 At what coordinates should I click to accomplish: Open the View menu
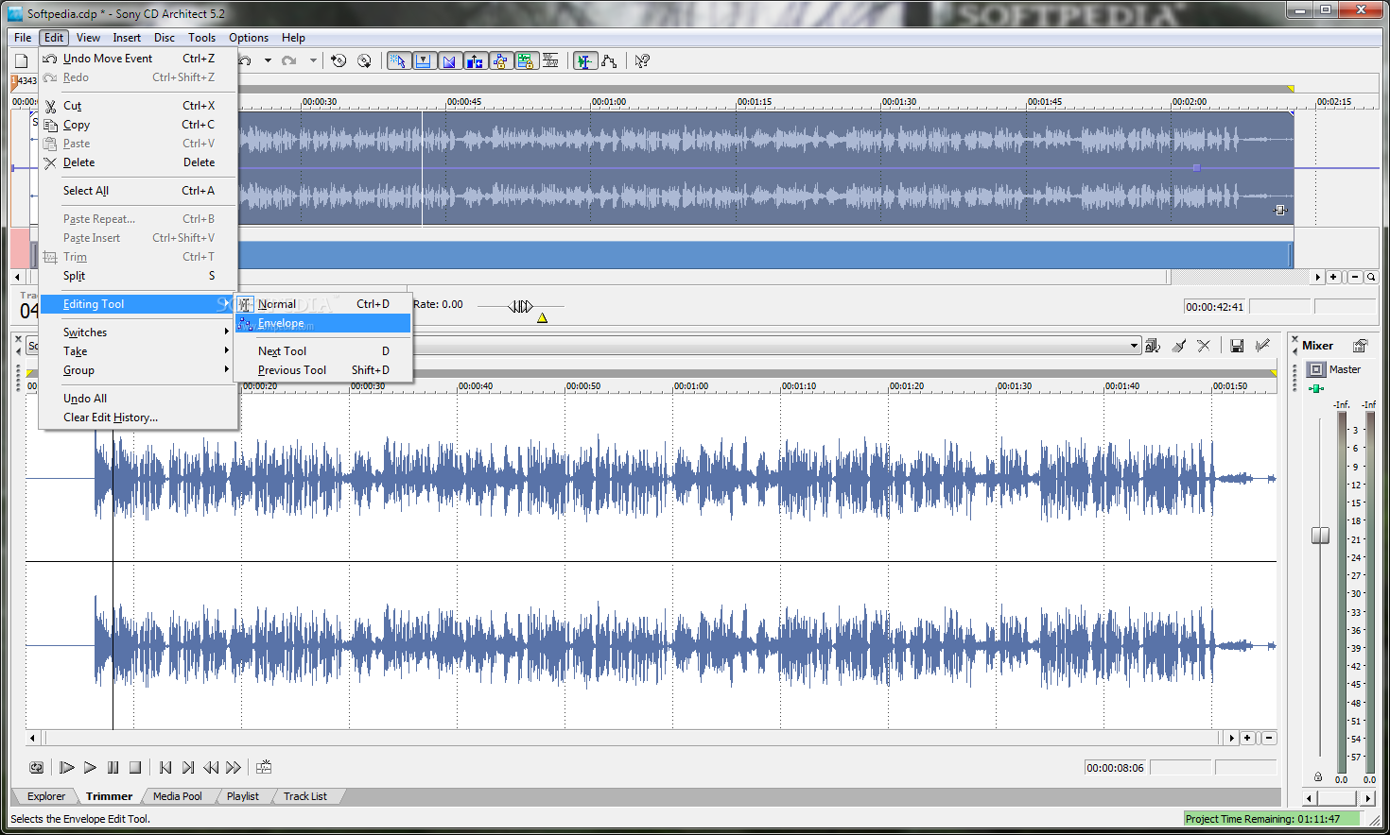88,38
